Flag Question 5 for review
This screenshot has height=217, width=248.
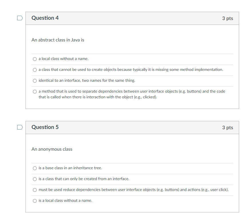coord(19,127)
